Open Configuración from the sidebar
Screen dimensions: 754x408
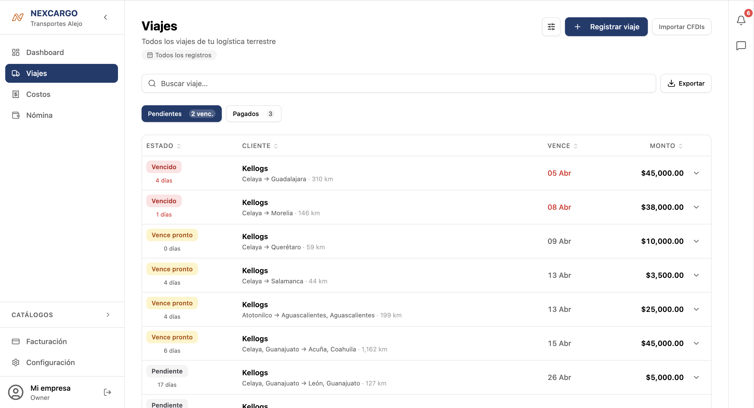[x=50, y=362]
